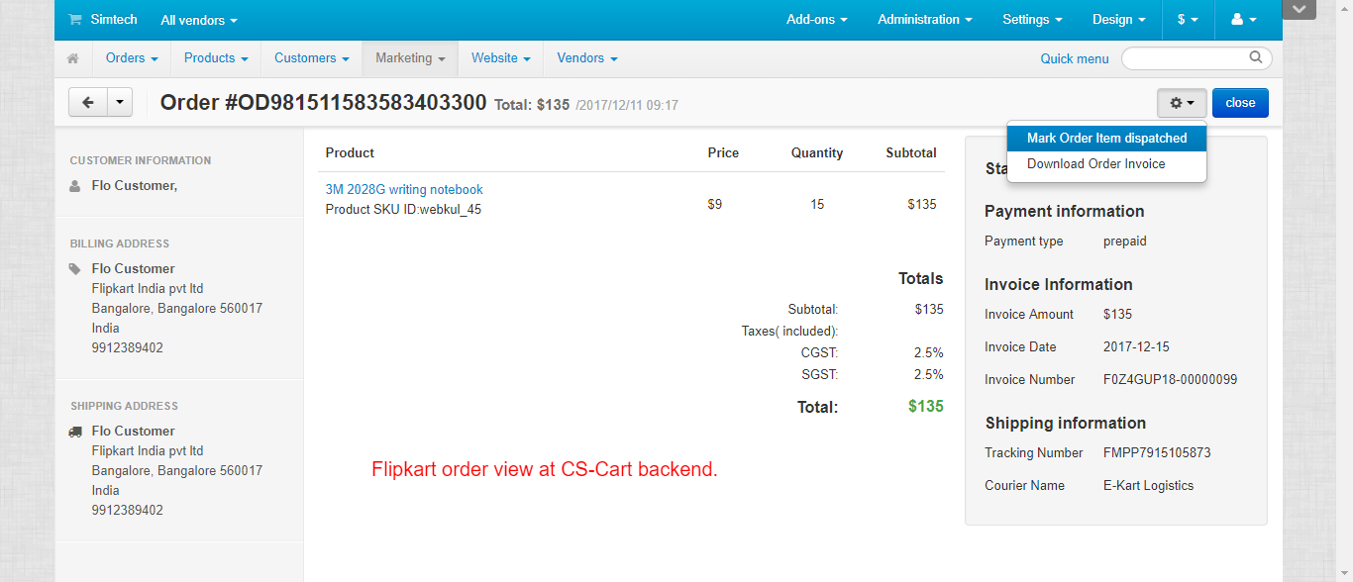Click the search magnifier icon
Viewport: 1353px width, 582px height.
click(1256, 57)
